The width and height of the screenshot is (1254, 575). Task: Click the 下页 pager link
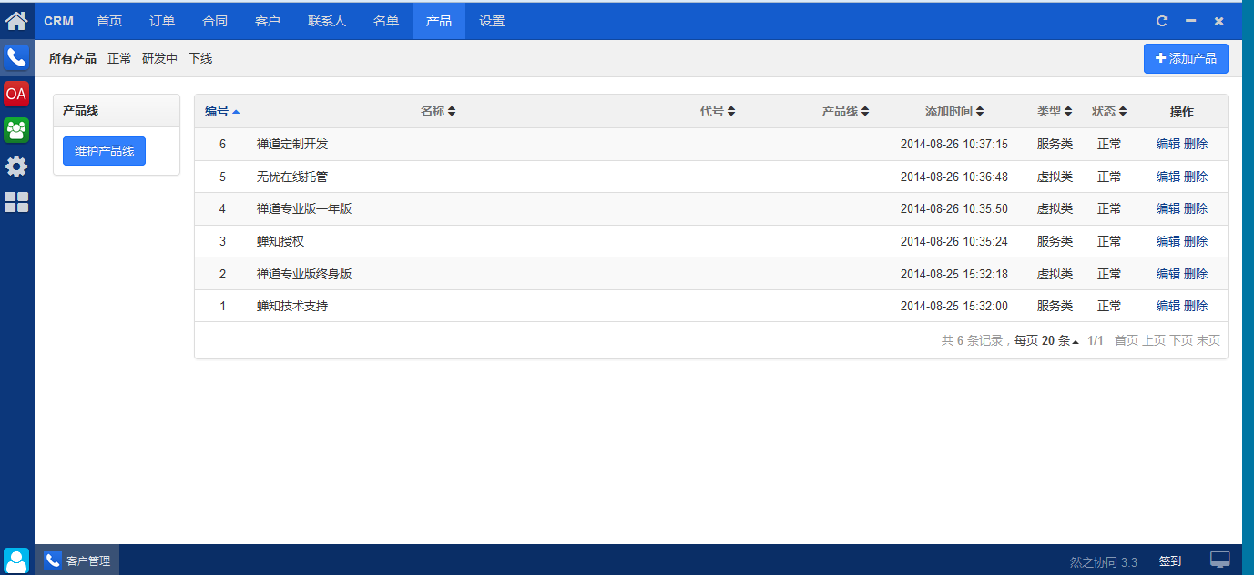click(1181, 340)
